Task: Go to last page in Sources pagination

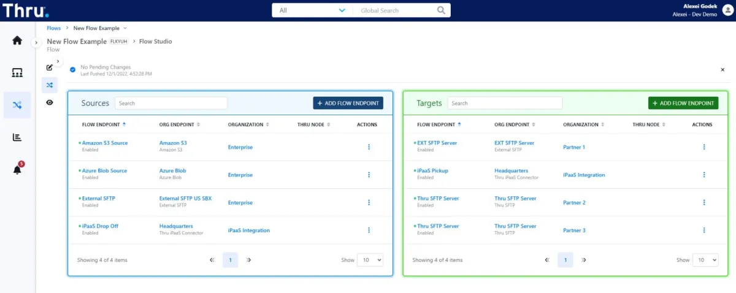Action: tap(248, 260)
